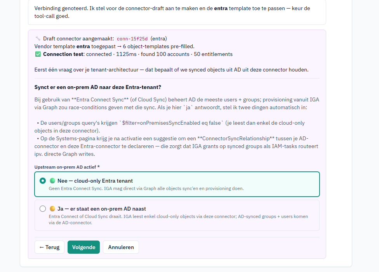Click the conn-15f25d connector ID code
Viewport: 379px width, 272px height.
click(x=132, y=39)
